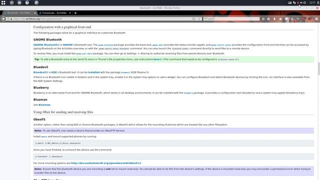This screenshot has width=320, height=180.
Task: Toggle reader view in the address bar
Action: (194, 19)
